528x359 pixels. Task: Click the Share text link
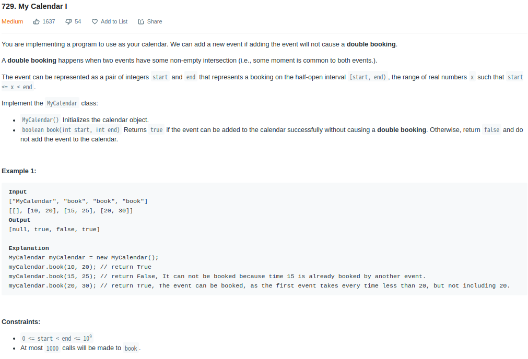pyautogui.click(x=155, y=21)
